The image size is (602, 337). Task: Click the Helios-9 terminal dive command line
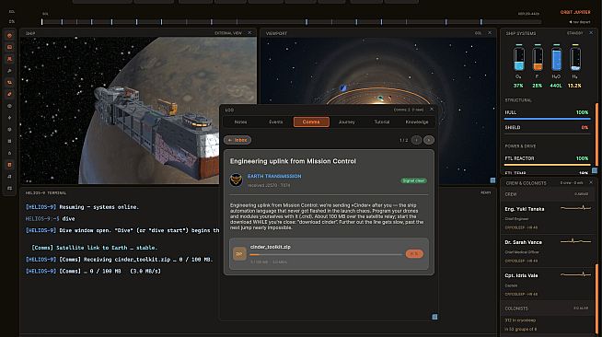[x=51, y=219]
